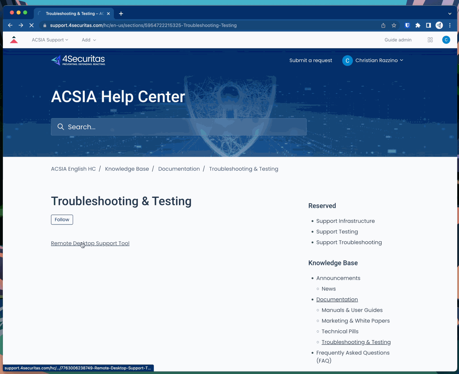This screenshot has height=374, width=459.
Task: Open Guide admin
Action: [398, 40]
